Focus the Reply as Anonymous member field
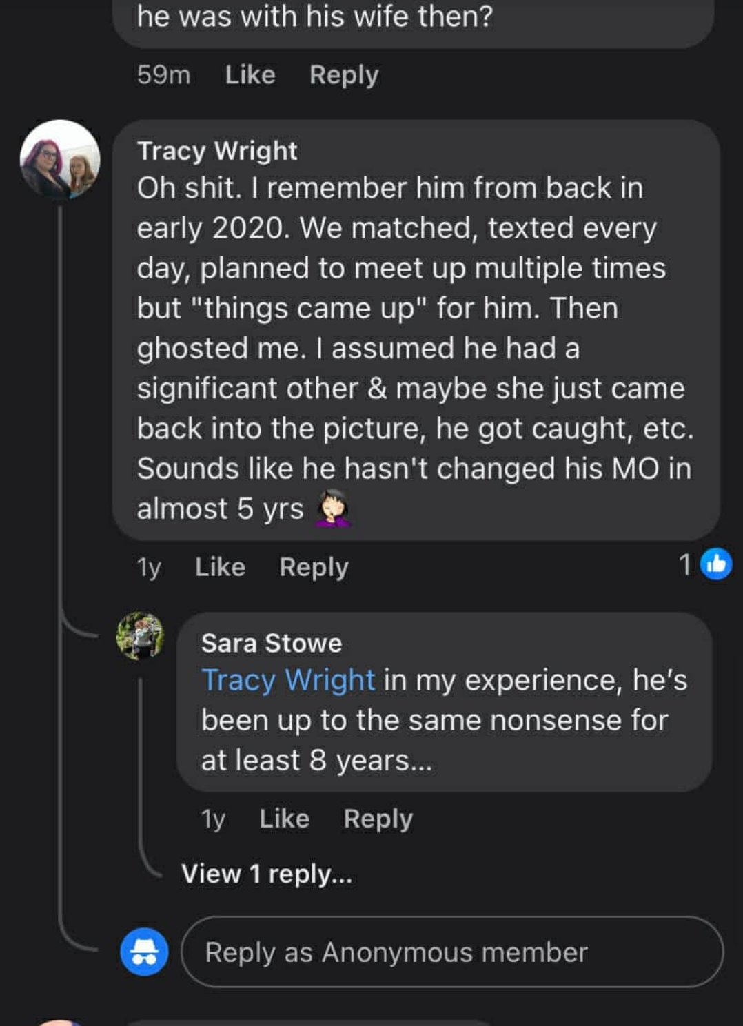 [452, 952]
